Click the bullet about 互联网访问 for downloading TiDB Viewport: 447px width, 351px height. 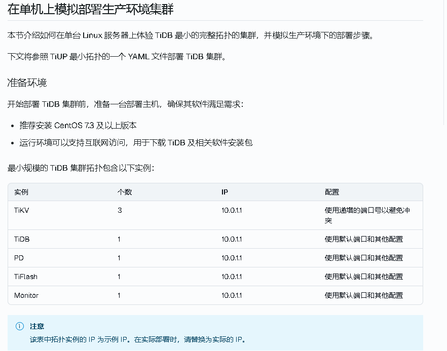coord(136,142)
